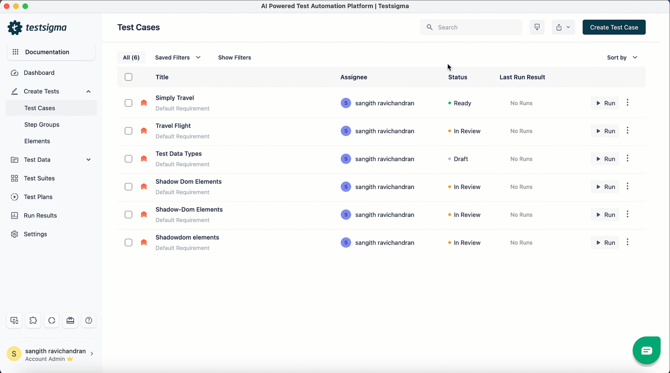Viewport: 670px width, 373px height.
Task: Open the Sort by dropdown
Action: (622, 58)
